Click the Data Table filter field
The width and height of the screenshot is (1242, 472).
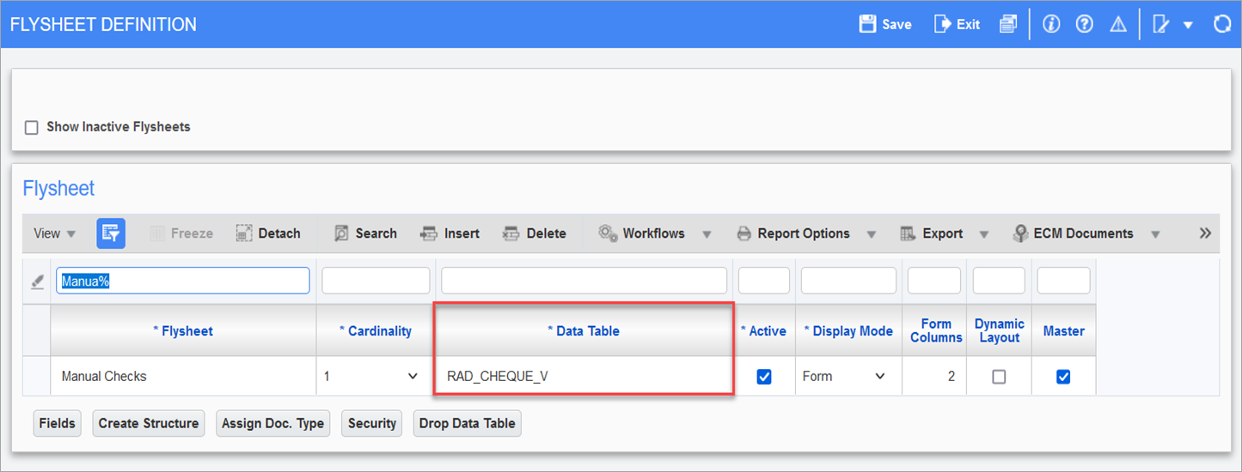[x=584, y=281]
